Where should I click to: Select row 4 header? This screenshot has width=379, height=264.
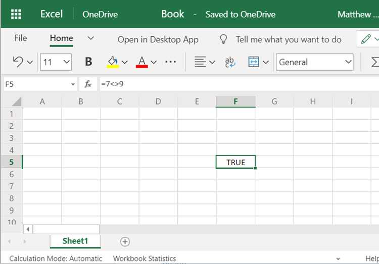click(12, 150)
